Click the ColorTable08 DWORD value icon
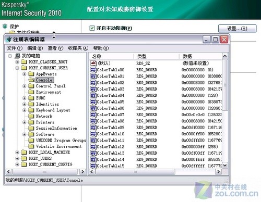This screenshot has width=261, height=202. pyautogui.click(x=93, y=121)
